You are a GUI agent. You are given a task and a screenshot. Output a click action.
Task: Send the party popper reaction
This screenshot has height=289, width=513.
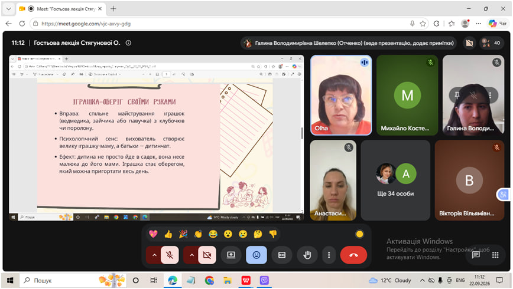tap(183, 234)
